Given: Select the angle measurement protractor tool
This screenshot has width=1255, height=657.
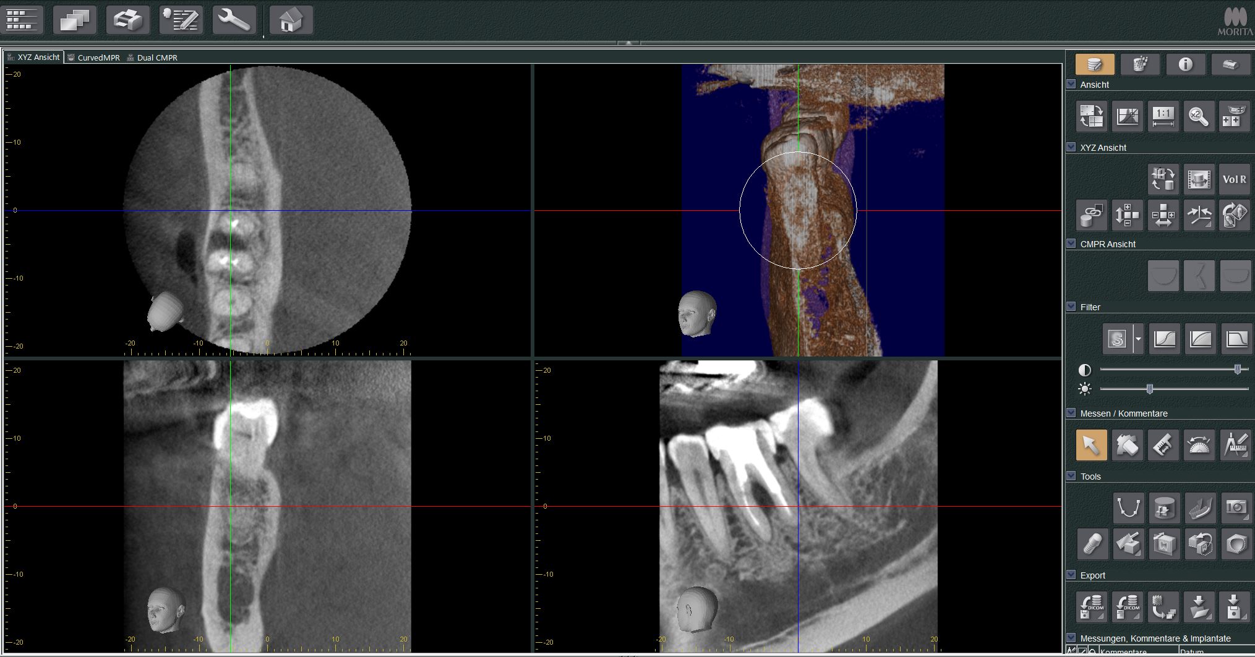Looking at the screenshot, I should 1199,445.
